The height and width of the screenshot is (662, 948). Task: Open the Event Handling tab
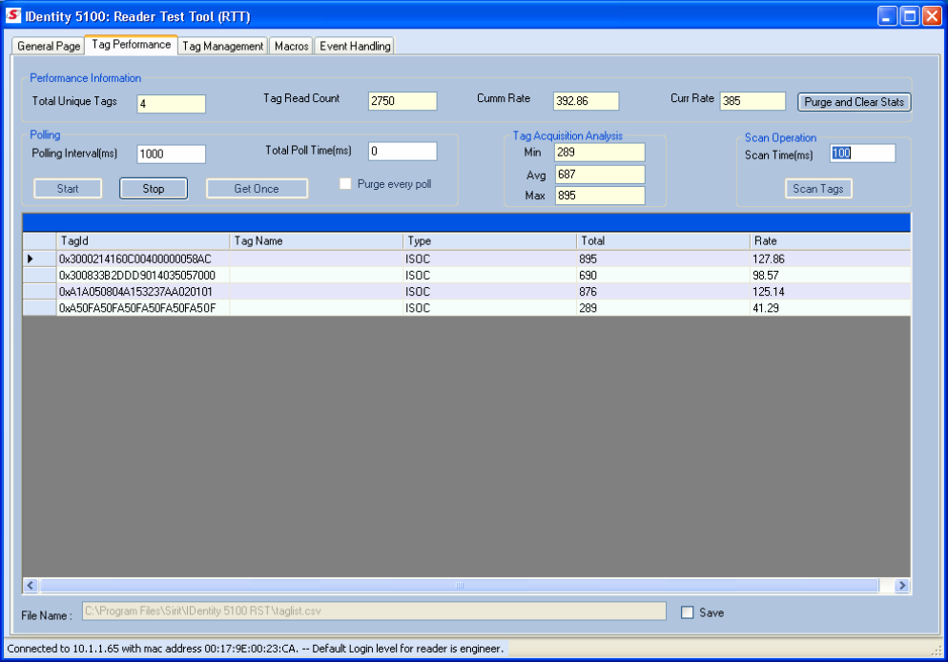tap(355, 46)
